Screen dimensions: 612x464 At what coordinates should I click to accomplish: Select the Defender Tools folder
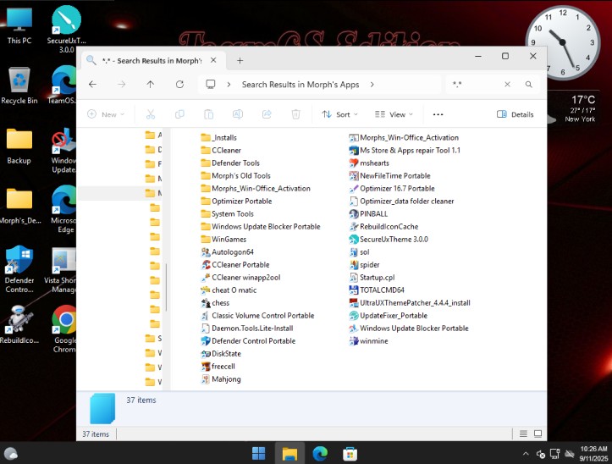(x=230, y=163)
